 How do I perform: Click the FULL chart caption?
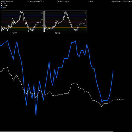tap(58, 33)
